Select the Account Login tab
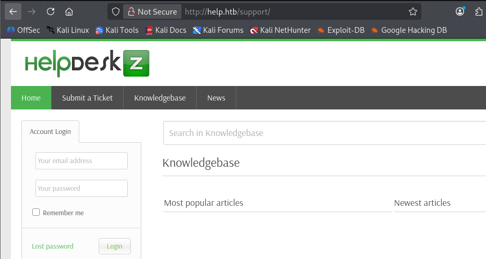 (50, 132)
